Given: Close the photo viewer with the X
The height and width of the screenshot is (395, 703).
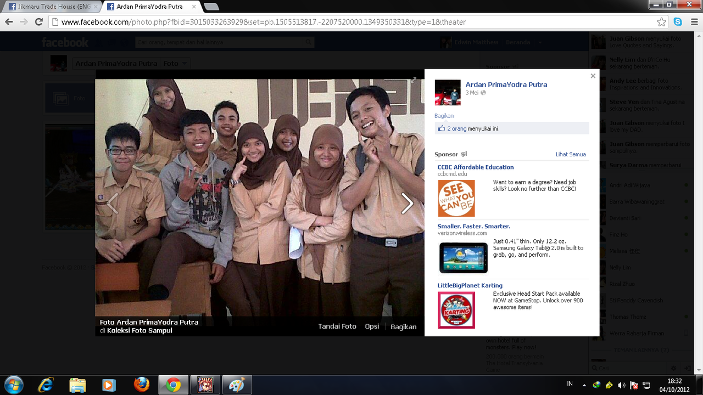Looking at the screenshot, I should click(593, 76).
